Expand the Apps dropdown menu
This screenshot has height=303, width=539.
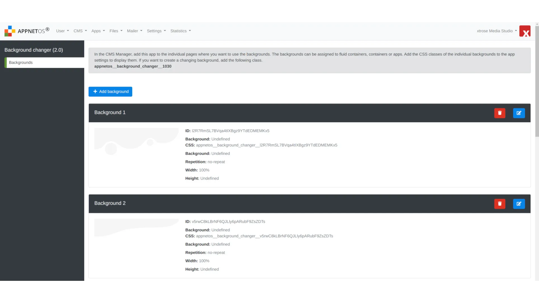[98, 31]
